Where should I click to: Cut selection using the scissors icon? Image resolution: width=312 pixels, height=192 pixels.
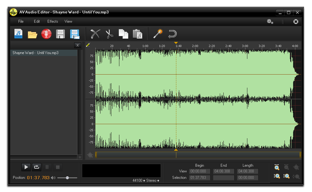(109, 34)
